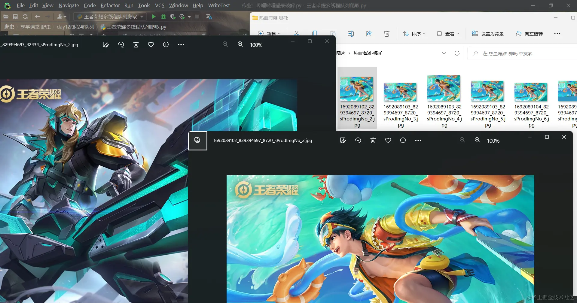Delete image in the rear photo viewer
This screenshot has width=577, height=303.
[x=136, y=44]
